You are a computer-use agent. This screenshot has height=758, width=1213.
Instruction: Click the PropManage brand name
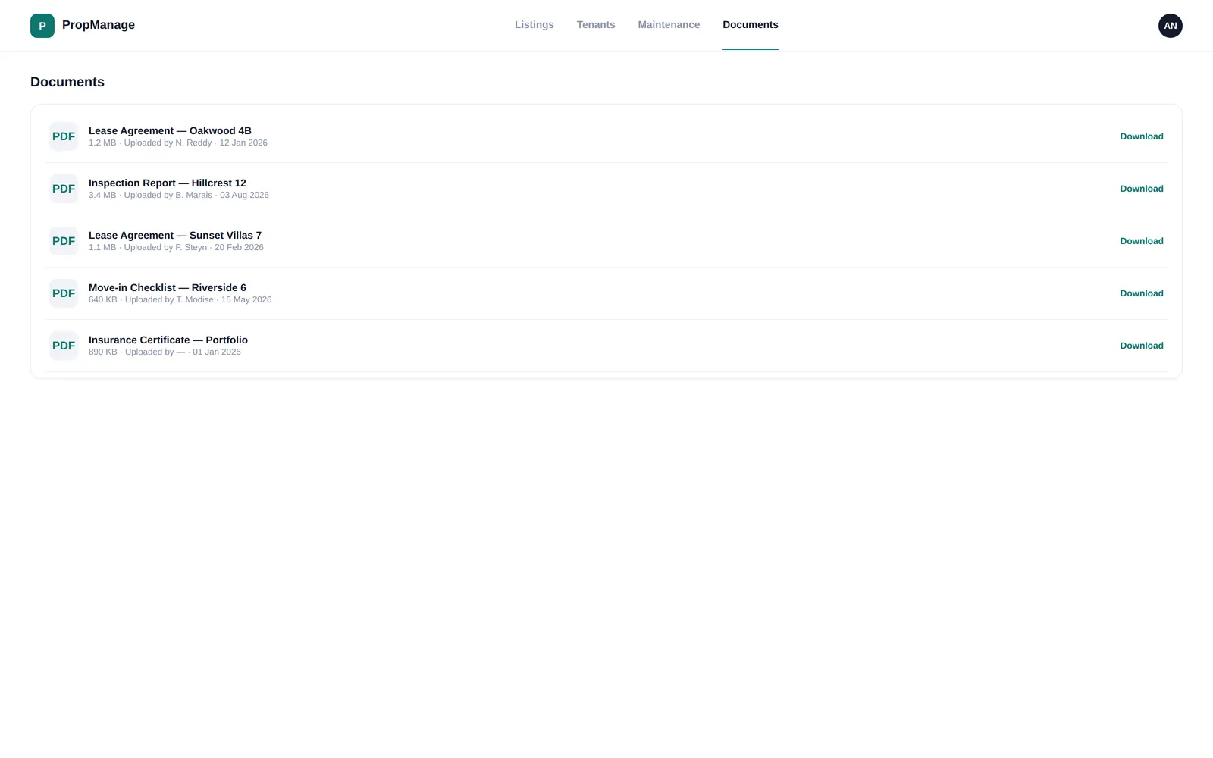click(99, 25)
